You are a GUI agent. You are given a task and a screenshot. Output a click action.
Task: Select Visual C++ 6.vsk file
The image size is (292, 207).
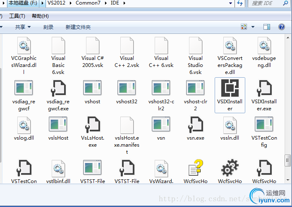(161, 52)
